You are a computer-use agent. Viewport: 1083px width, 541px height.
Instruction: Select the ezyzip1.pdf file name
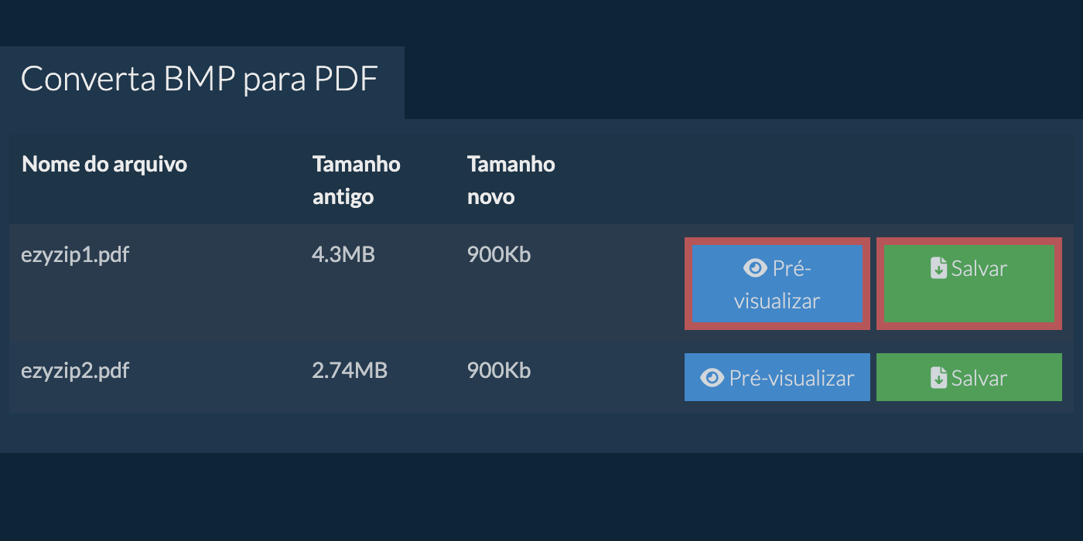pos(75,254)
